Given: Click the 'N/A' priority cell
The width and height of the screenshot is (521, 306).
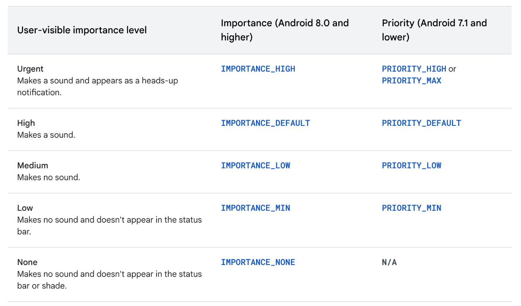Looking at the screenshot, I should coord(389,262).
